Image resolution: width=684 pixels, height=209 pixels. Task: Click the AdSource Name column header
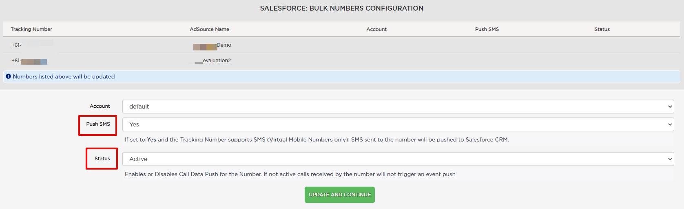pyautogui.click(x=210, y=29)
